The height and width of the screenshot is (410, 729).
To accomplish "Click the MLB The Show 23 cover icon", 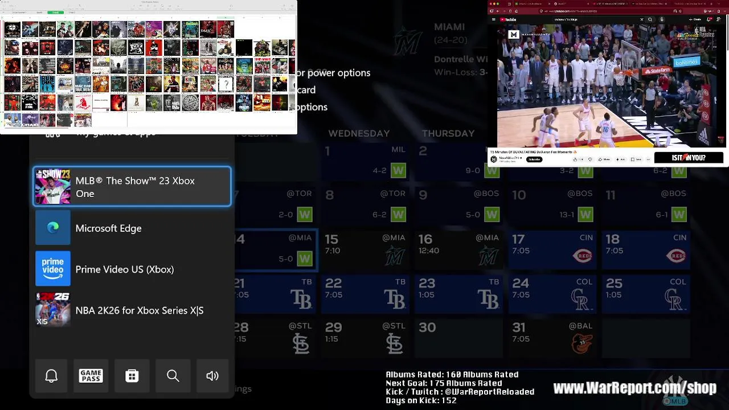I will (53, 187).
